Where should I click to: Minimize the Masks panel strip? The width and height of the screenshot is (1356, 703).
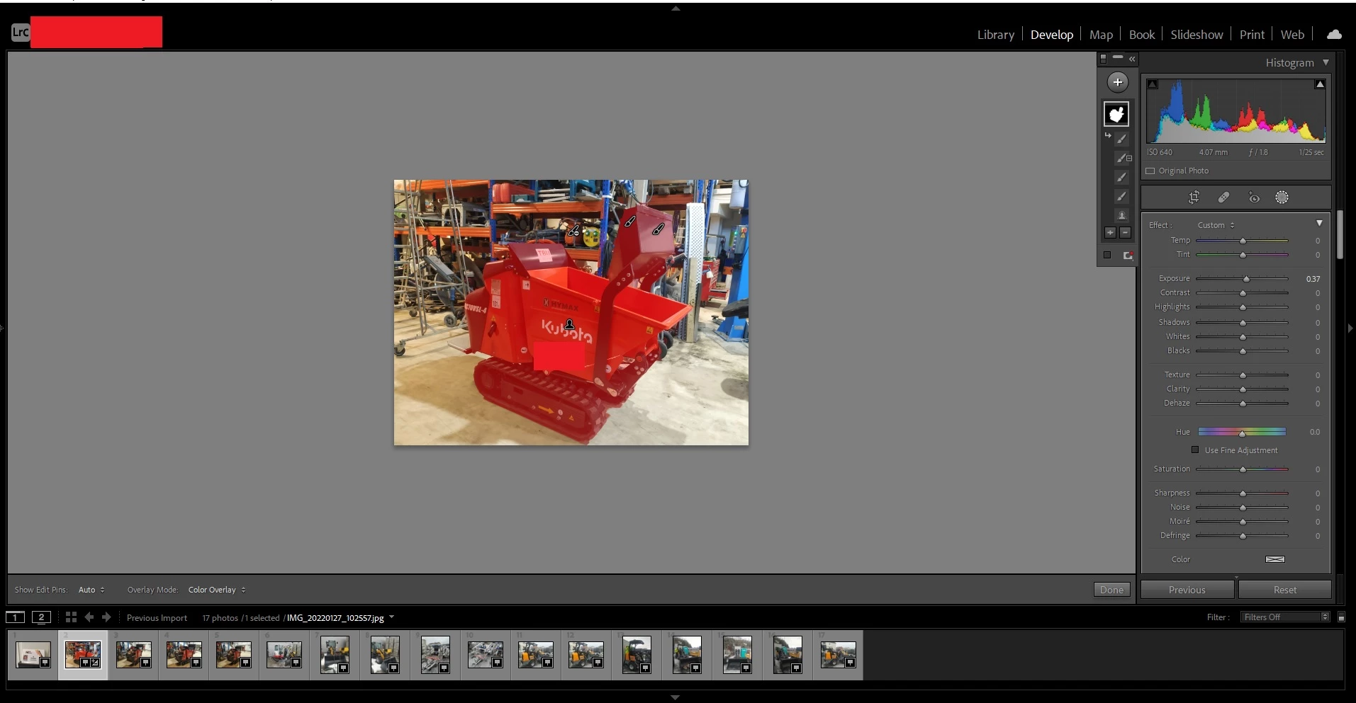tap(1118, 57)
